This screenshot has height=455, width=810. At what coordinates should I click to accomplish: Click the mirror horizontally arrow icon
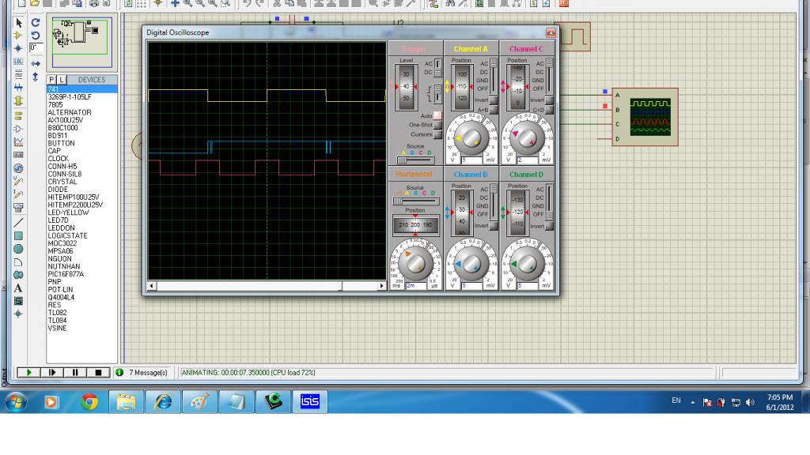tap(35, 64)
